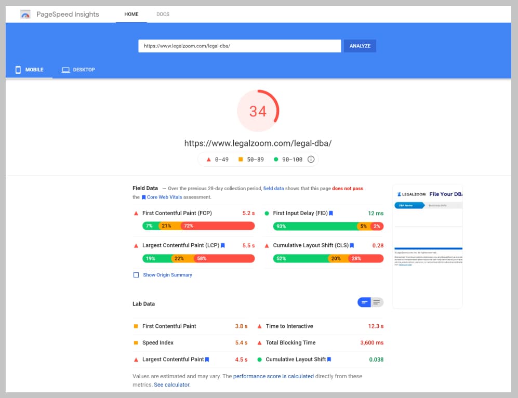Open the See calculator link
Viewport: 518px width, 398px height.
tap(172, 385)
